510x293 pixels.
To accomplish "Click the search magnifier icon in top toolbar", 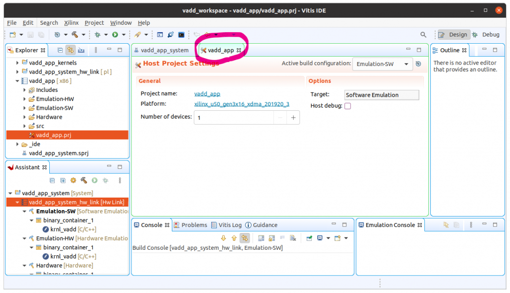I will click(x=423, y=35).
